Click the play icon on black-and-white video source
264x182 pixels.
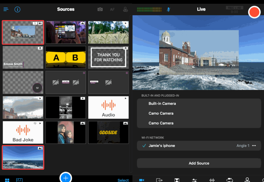(83, 98)
